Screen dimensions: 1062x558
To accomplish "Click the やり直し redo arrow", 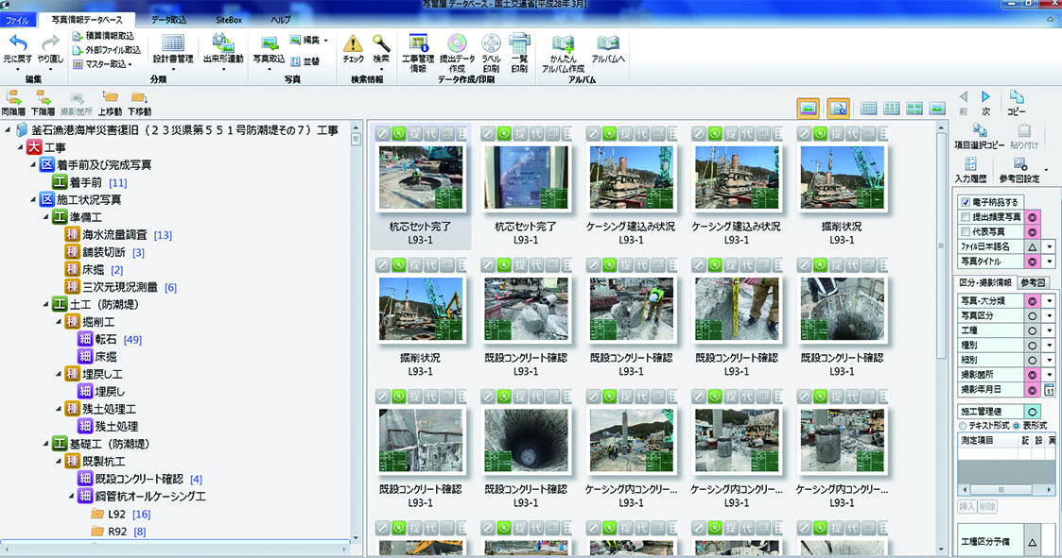I will [51, 44].
